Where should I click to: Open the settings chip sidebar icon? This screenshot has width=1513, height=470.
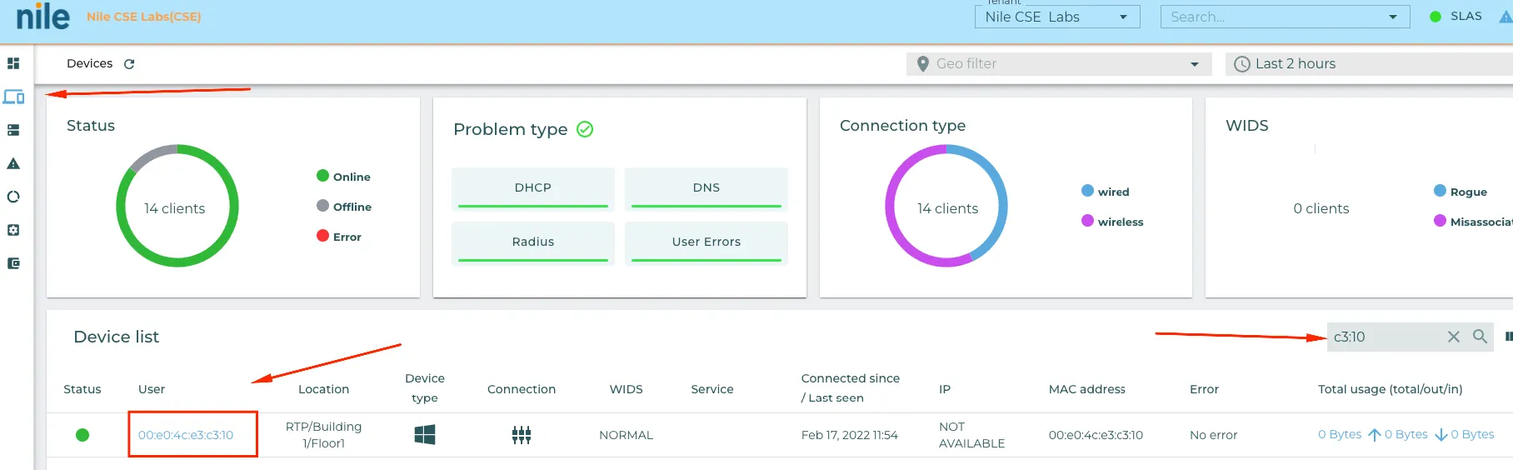point(13,230)
